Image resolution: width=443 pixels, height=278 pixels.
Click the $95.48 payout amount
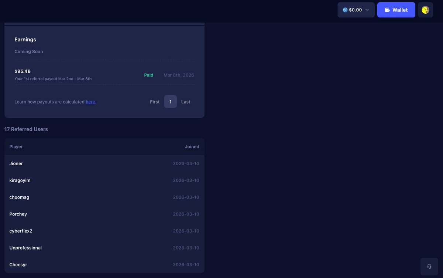point(23,71)
